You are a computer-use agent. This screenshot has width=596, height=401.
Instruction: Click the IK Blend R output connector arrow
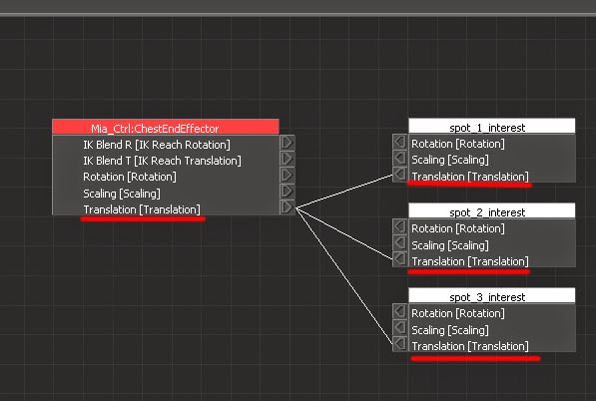coord(287,143)
